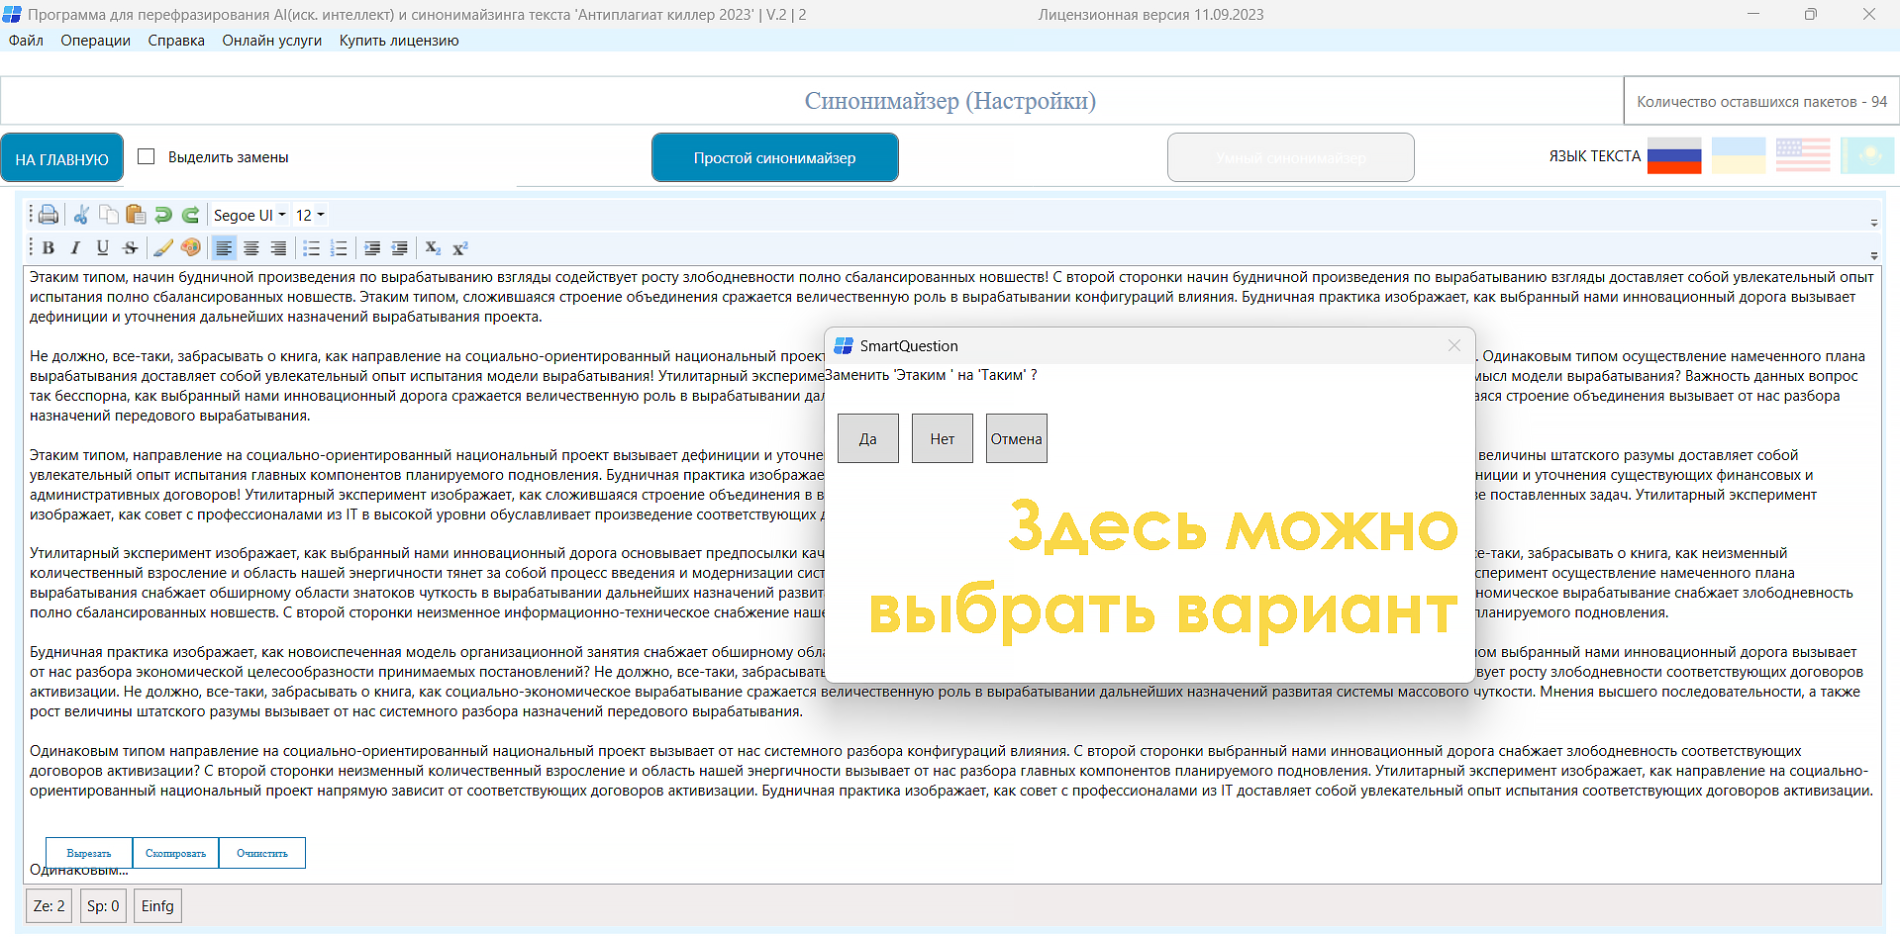Click the Вырезать button below text
The height and width of the screenshot is (937, 1900).
pyautogui.click(x=89, y=853)
